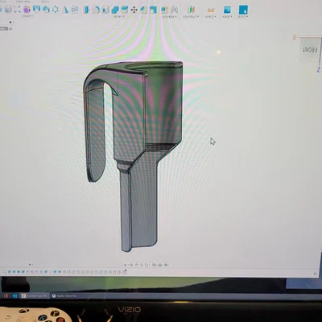
Task: Click the Insert image icon
Action: (227, 10)
